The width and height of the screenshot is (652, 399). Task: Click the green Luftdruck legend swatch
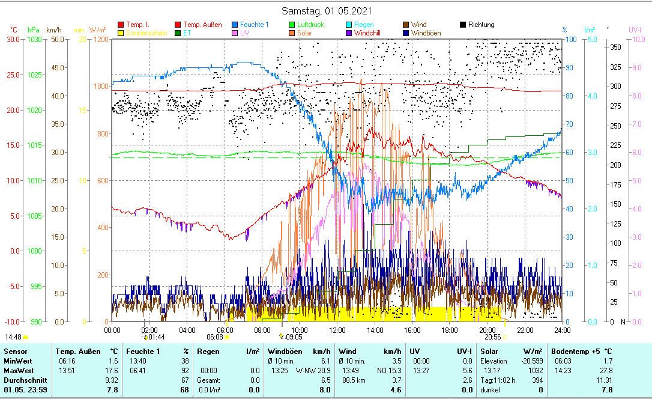coord(292,25)
